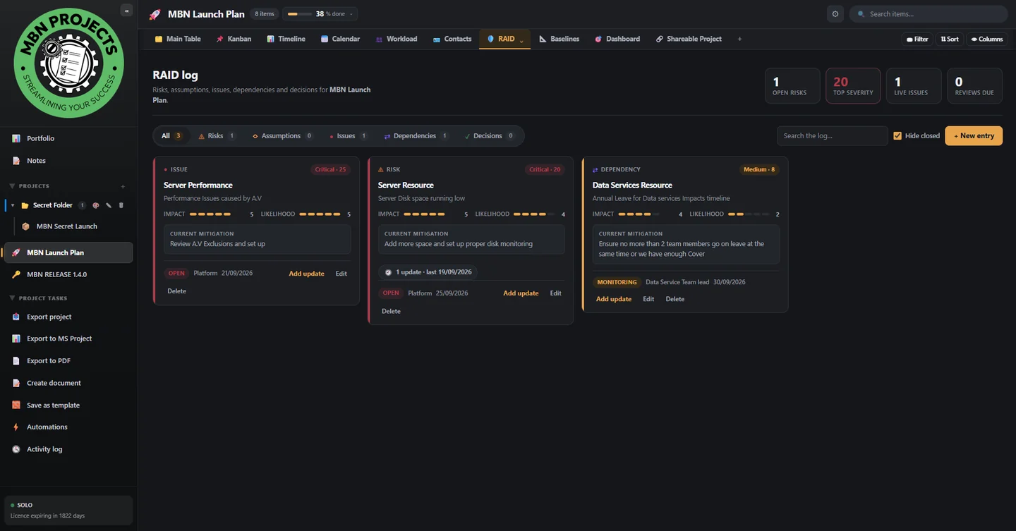The image size is (1016, 531).
Task: Filter log to Dependencies
Action: (x=416, y=135)
